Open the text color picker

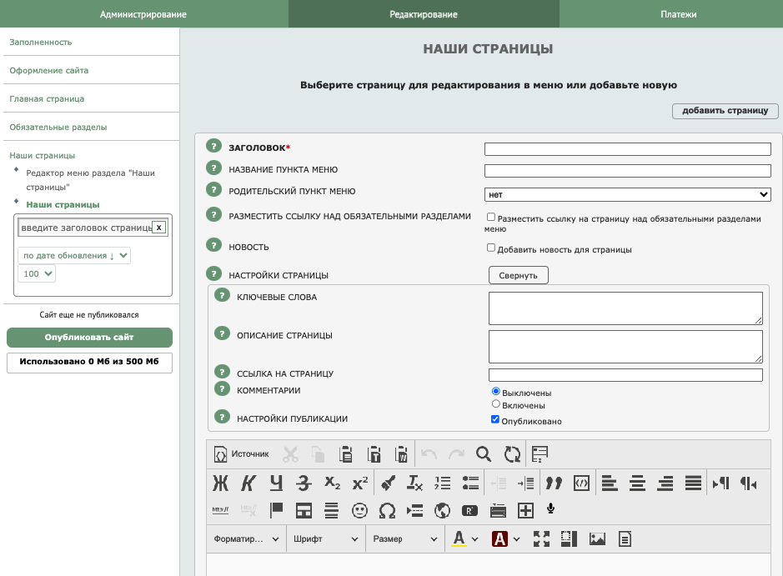[465, 538]
